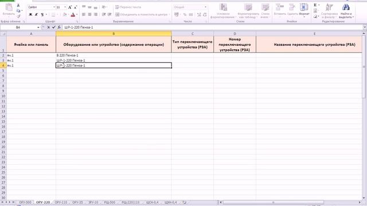Screen dimensions: 367x206
Task: Open the Format (Формат) cells dropdown
Action: point(304,10)
